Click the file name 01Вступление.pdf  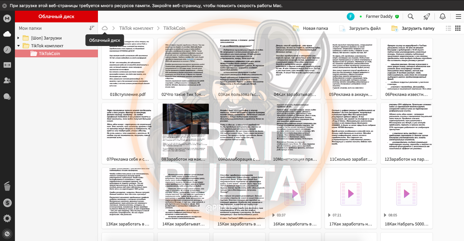tap(128, 95)
